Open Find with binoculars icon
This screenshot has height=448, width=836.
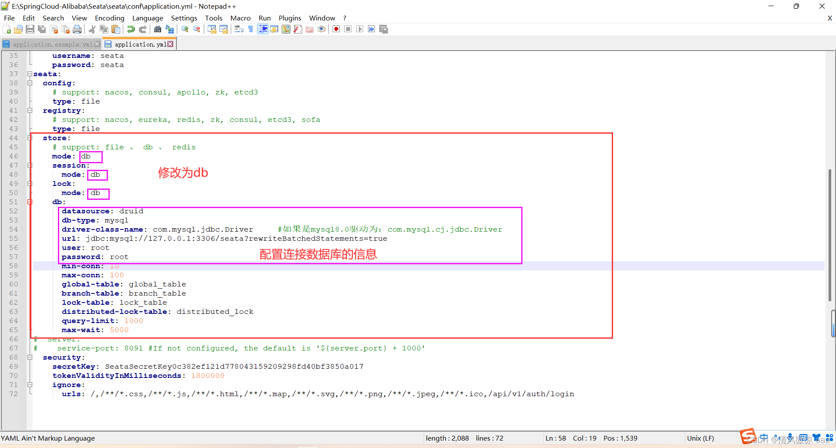click(x=158, y=29)
